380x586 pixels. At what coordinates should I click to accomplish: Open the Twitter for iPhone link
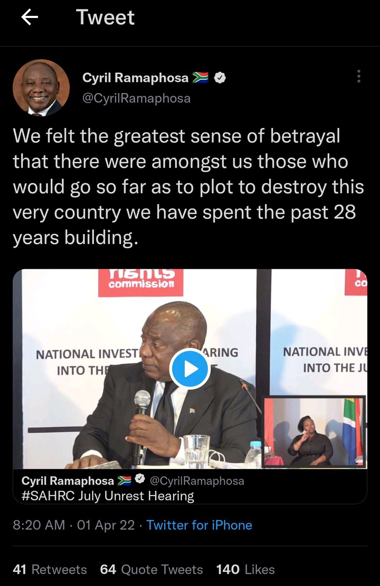click(x=199, y=525)
